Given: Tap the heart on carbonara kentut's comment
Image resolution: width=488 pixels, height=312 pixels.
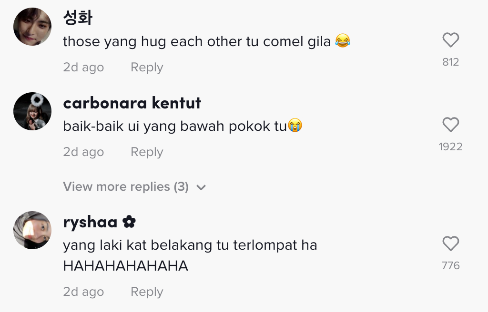Looking at the screenshot, I should [x=450, y=125].
